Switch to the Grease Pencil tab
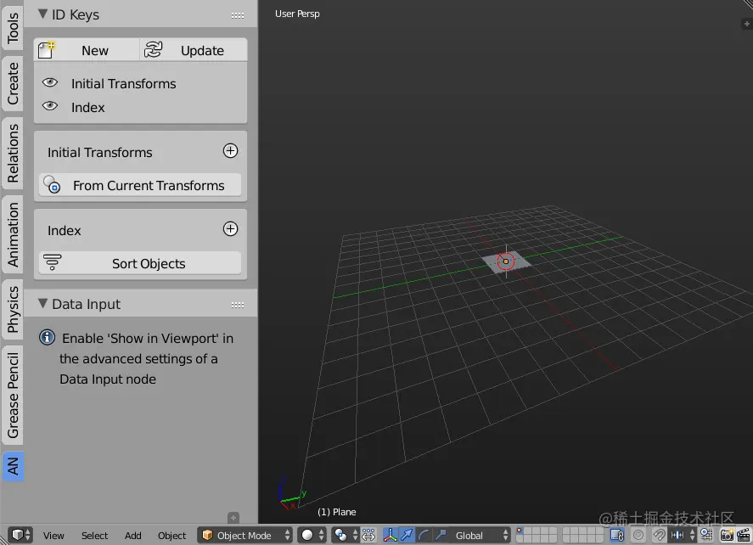This screenshot has height=545, width=753. pyautogui.click(x=13, y=396)
